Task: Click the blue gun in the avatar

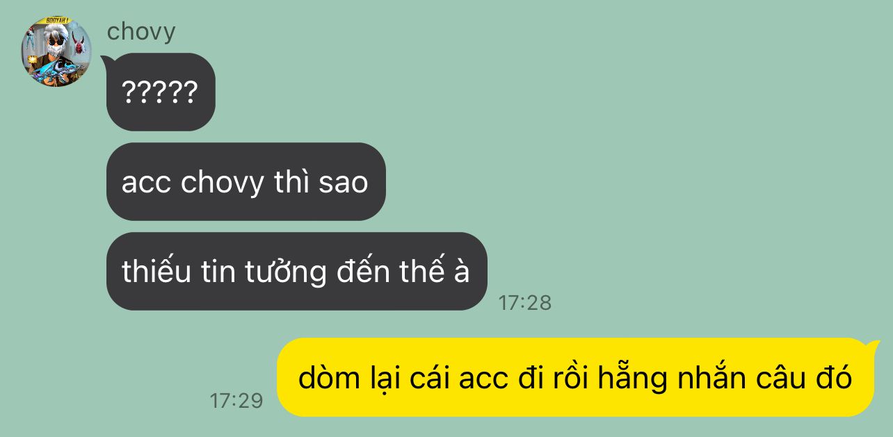Action: coord(57,70)
